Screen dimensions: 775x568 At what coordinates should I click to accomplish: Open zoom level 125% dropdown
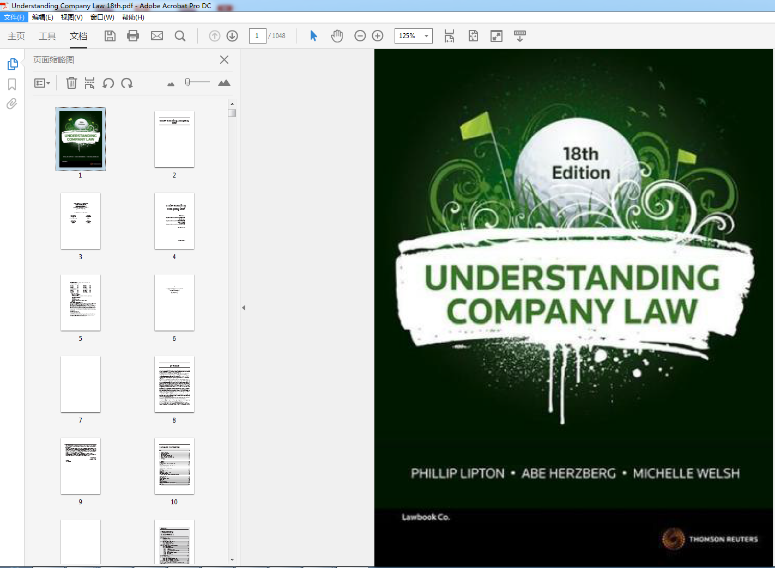coord(427,36)
